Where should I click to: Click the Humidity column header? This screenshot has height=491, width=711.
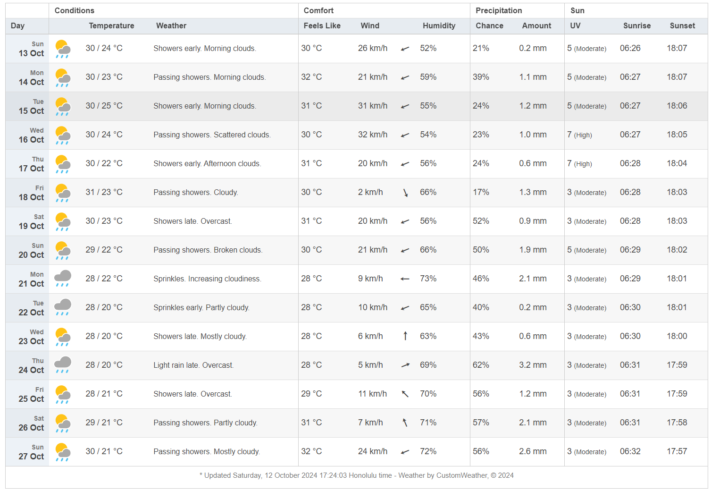(x=439, y=26)
